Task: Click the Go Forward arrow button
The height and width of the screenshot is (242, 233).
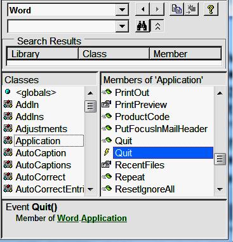Action: pyautogui.click(x=157, y=10)
